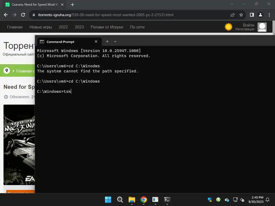Click the Need for Speed cover image

[x=19, y=145]
